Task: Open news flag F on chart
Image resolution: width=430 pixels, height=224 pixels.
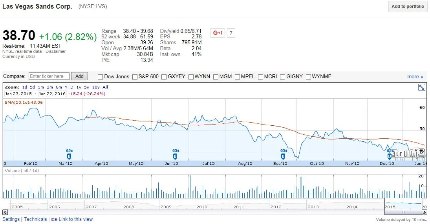Action: [x=401, y=154]
